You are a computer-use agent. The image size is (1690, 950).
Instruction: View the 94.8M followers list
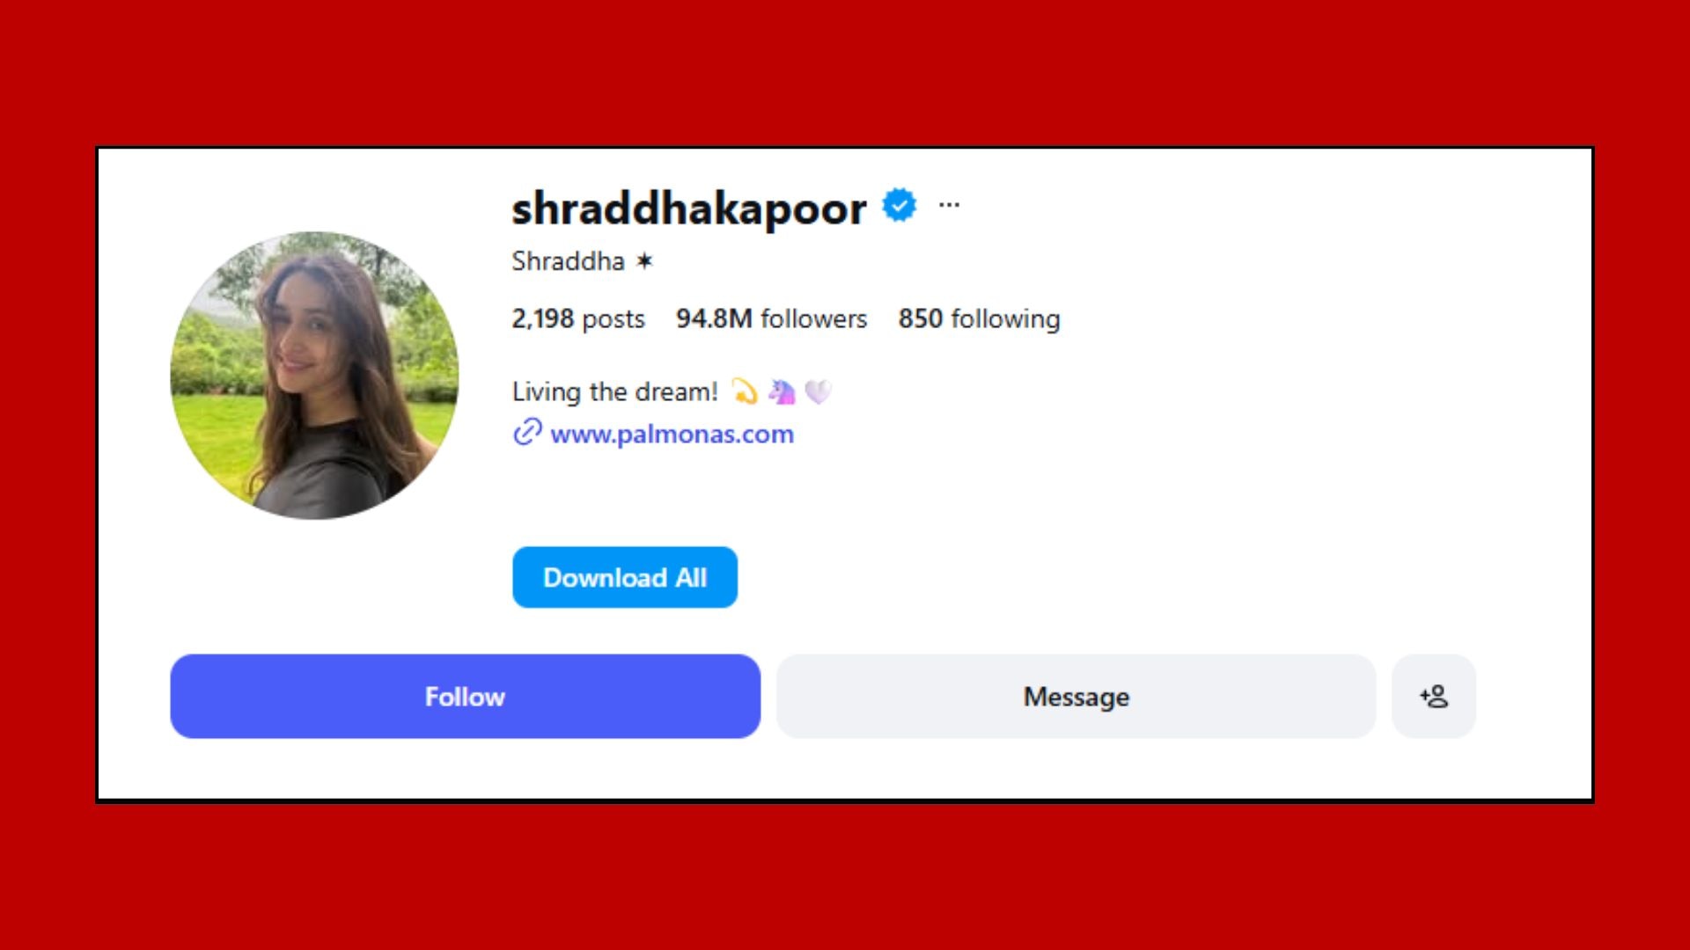click(x=771, y=318)
